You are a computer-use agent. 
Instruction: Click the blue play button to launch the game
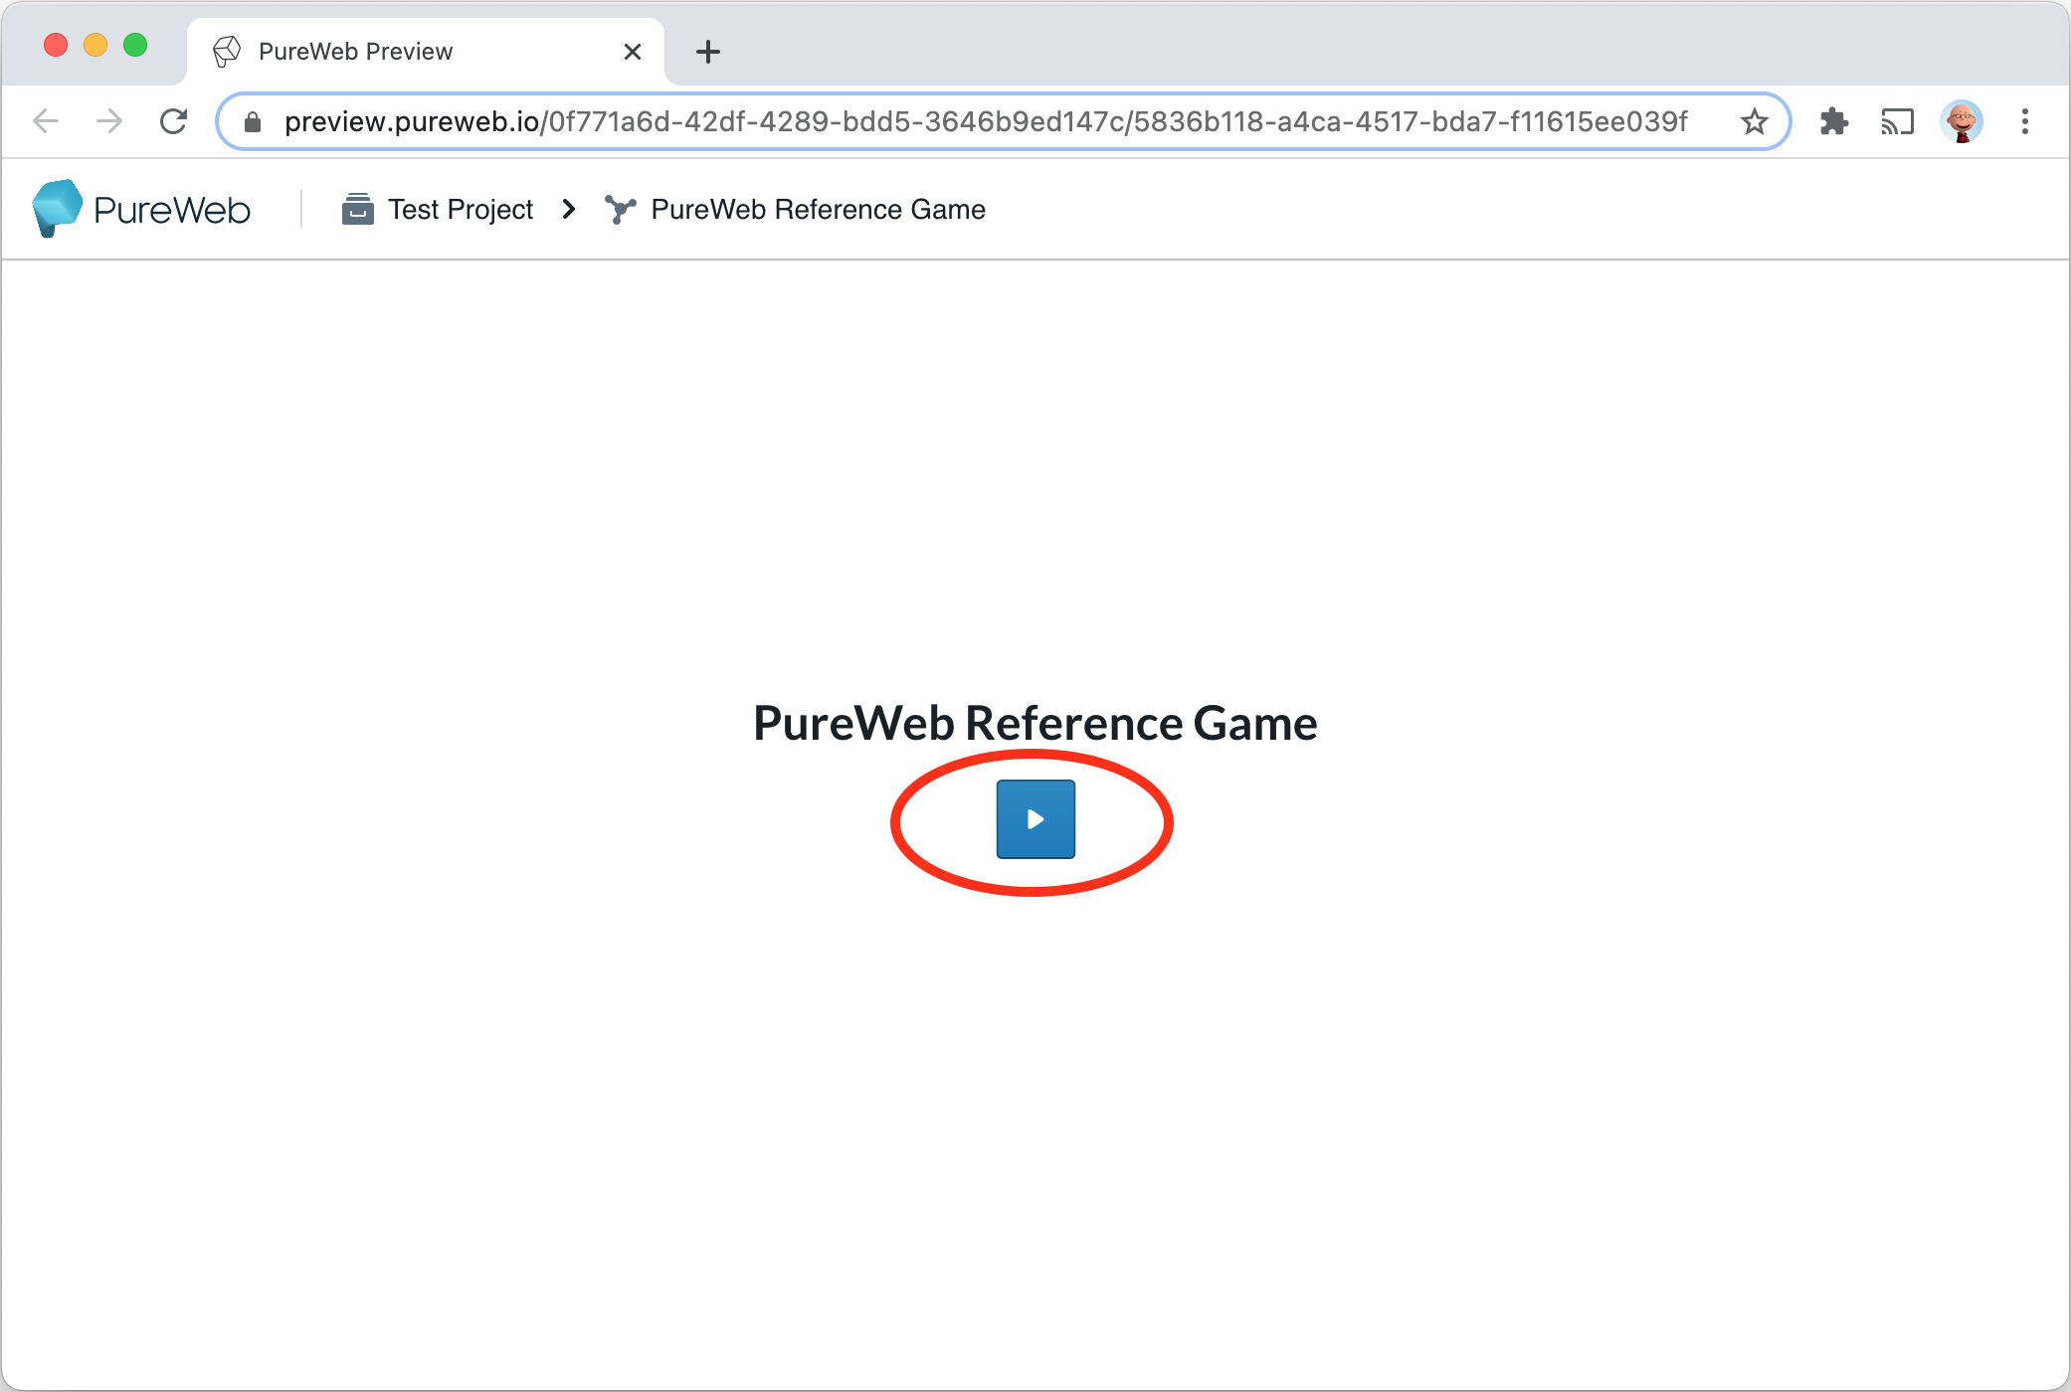(x=1035, y=819)
